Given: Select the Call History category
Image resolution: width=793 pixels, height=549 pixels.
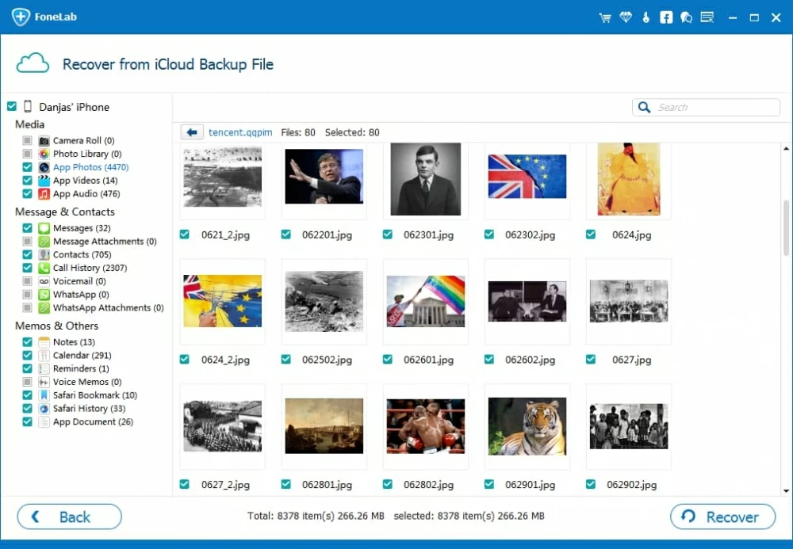Looking at the screenshot, I should tap(89, 268).
